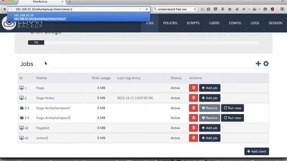The width and height of the screenshot is (287, 161).
Task: Click the Disk usage column header
Action: coord(101,78)
